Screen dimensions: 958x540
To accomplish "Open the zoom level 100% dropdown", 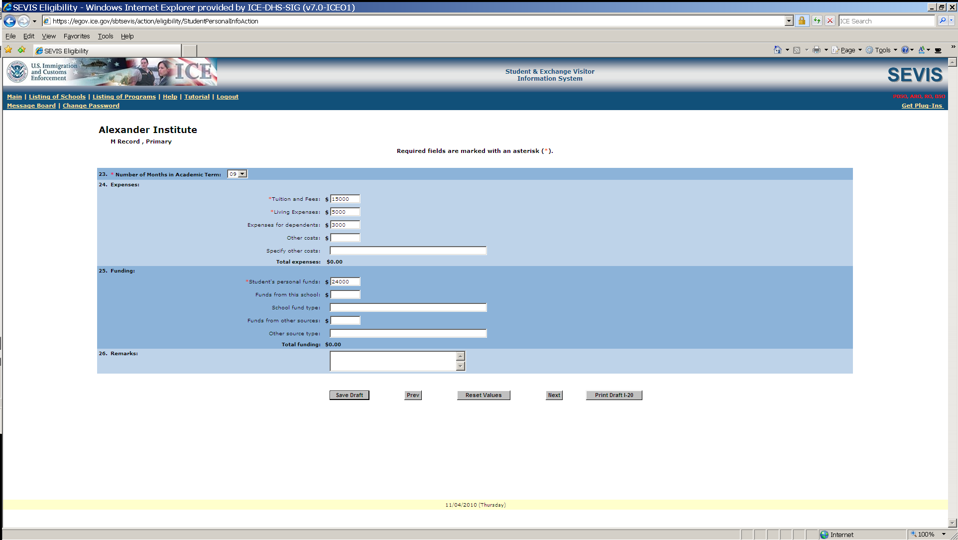I will click(944, 534).
